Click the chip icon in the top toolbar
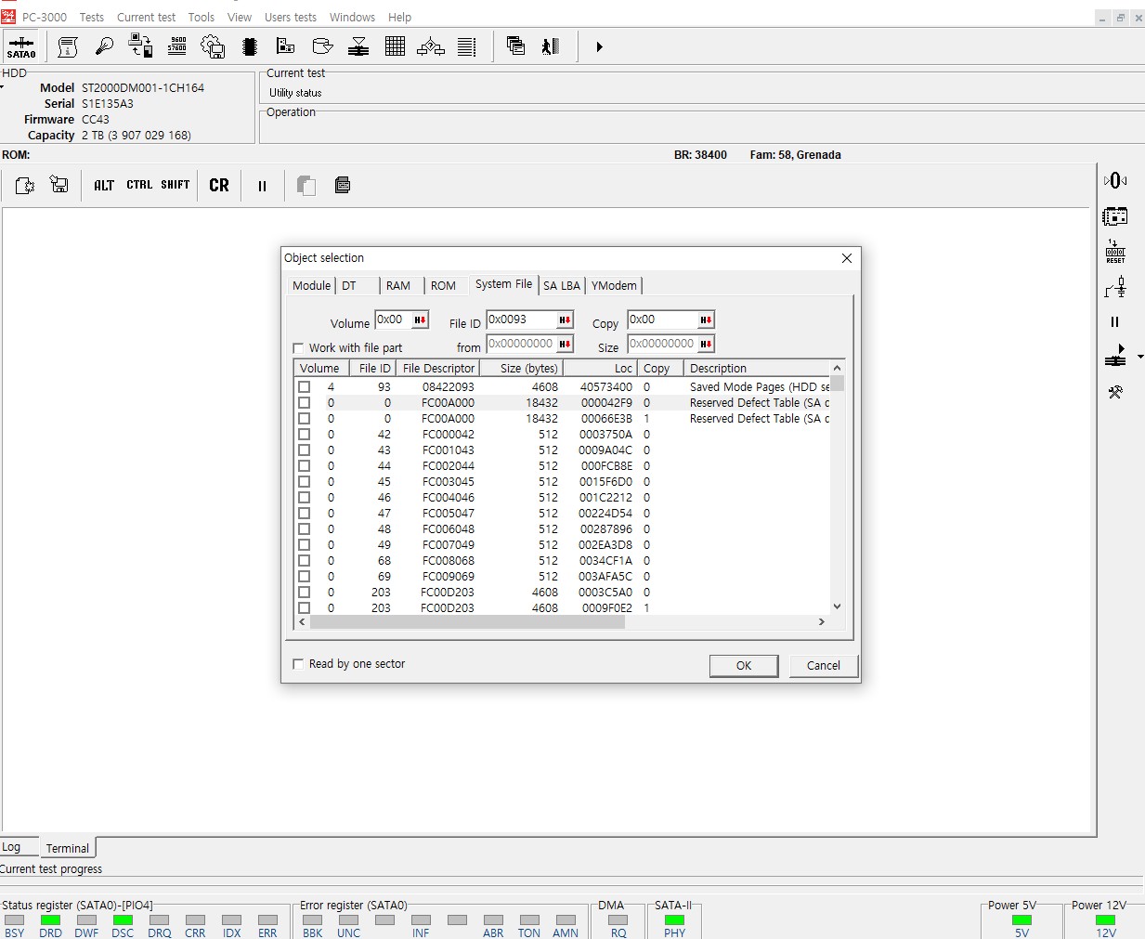The height and width of the screenshot is (939, 1145). [249, 46]
